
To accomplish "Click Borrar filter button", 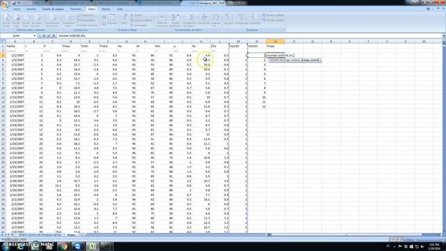I will (136, 15).
